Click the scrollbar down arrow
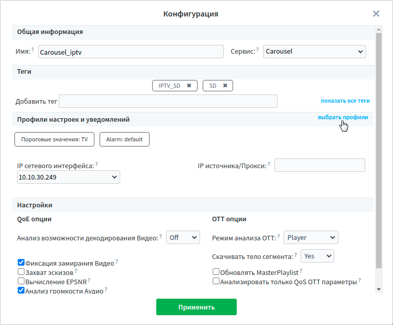Viewport: 393px width, 325px height. point(379,289)
